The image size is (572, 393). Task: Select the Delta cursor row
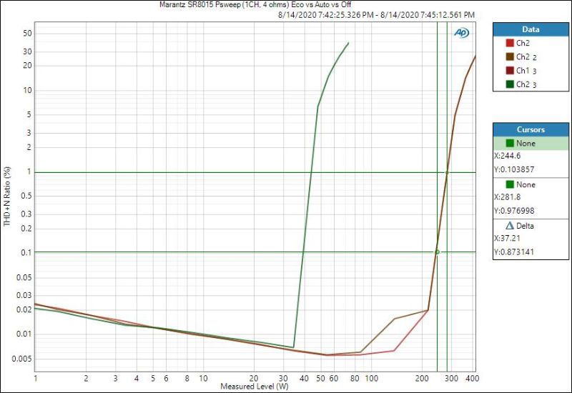(x=531, y=226)
